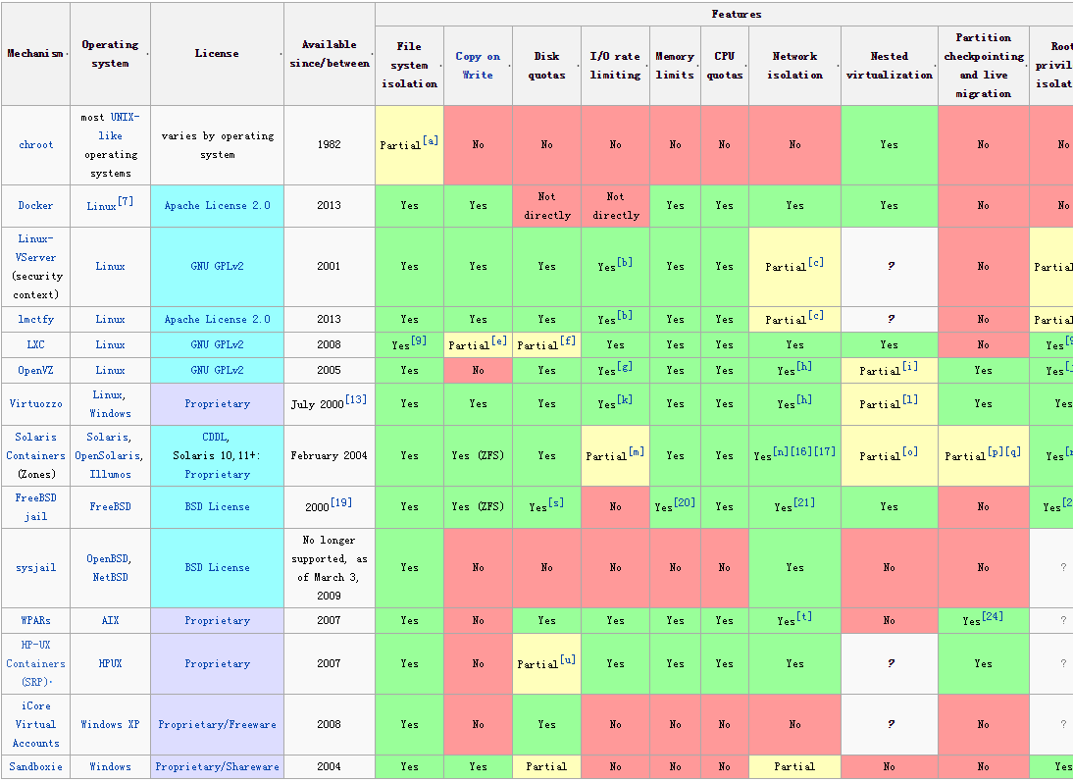
Task: Open the WPARs mechanism link
Action: coord(35,620)
